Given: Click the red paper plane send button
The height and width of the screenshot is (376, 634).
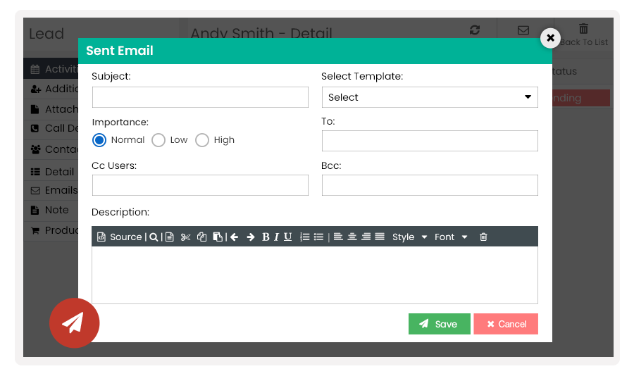Looking at the screenshot, I should tap(75, 323).
